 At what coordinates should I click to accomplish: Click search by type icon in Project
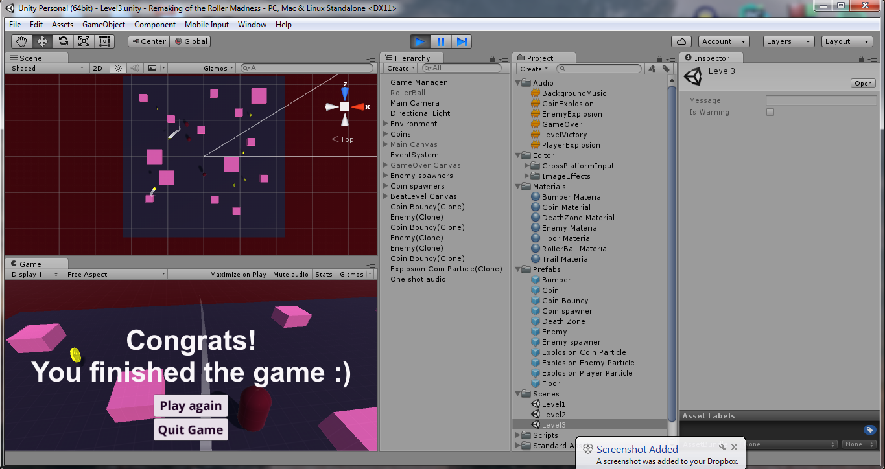pyautogui.click(x=652, y=69)
